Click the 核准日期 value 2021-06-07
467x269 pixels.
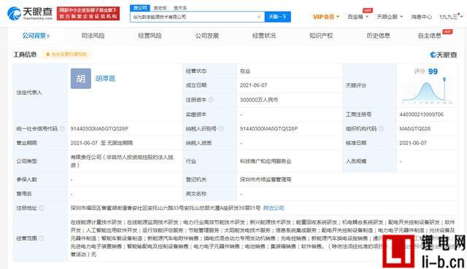click(413, 143)
